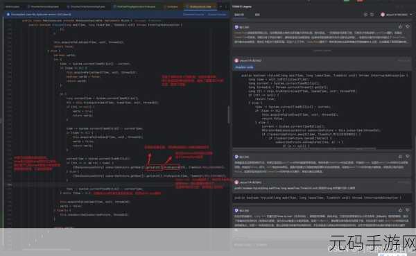Click second icon left of user account avatar

point(372,15)
